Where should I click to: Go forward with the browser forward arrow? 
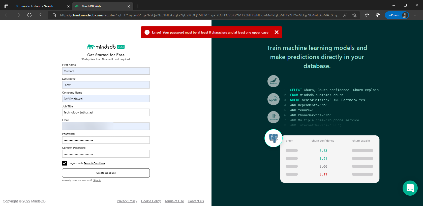point(18,15)
